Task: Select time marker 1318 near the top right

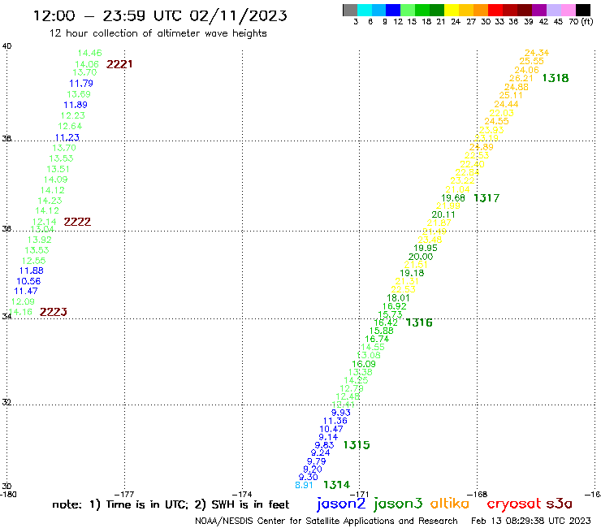Action: point(556,78)
